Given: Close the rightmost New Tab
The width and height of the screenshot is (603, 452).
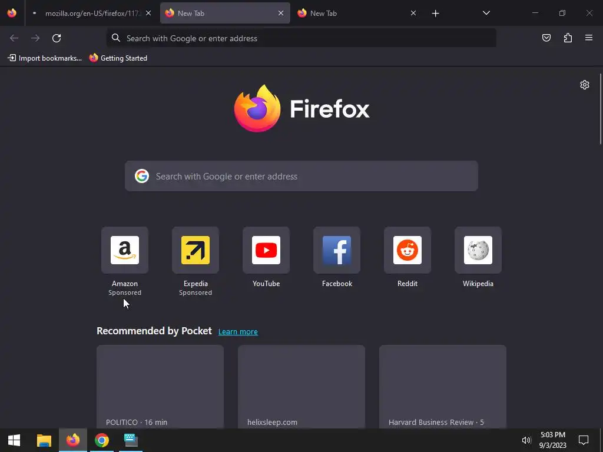Looking at the screenshot, I should [x=413, y=13].
